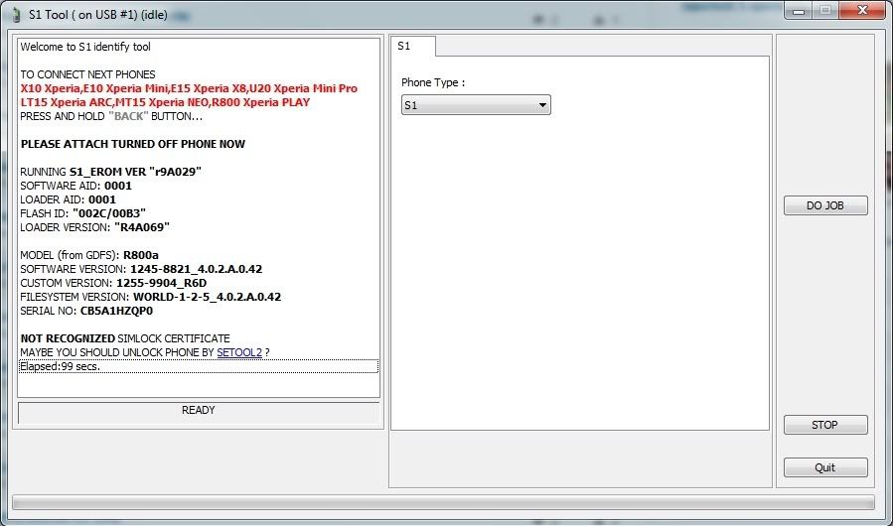Click the DO JOB button

[x=825, y=205]
